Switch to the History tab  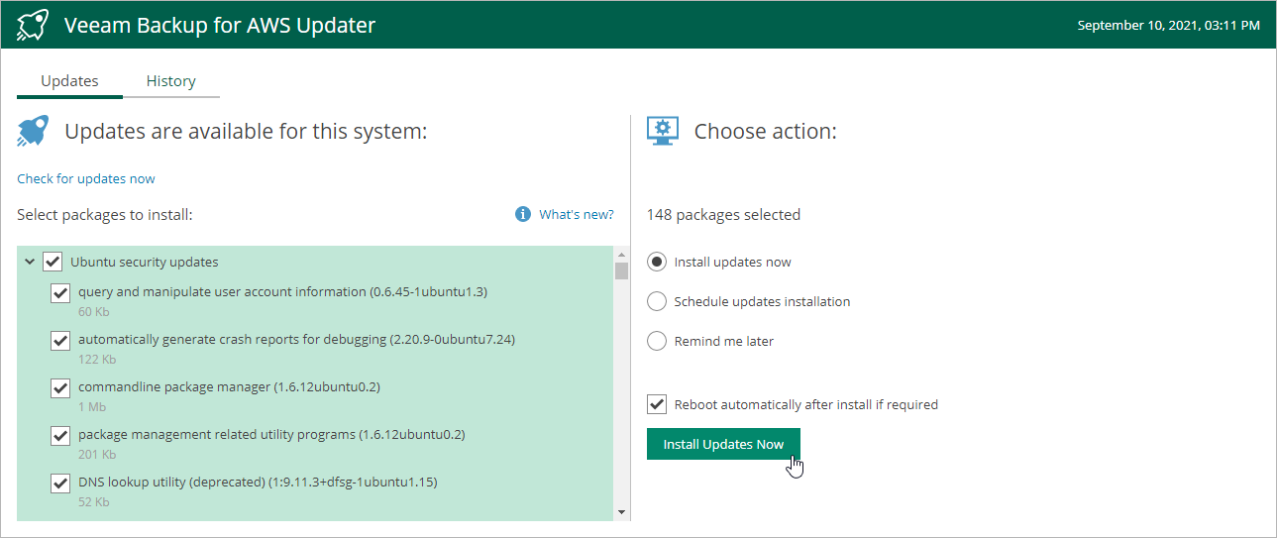(170, 81)
